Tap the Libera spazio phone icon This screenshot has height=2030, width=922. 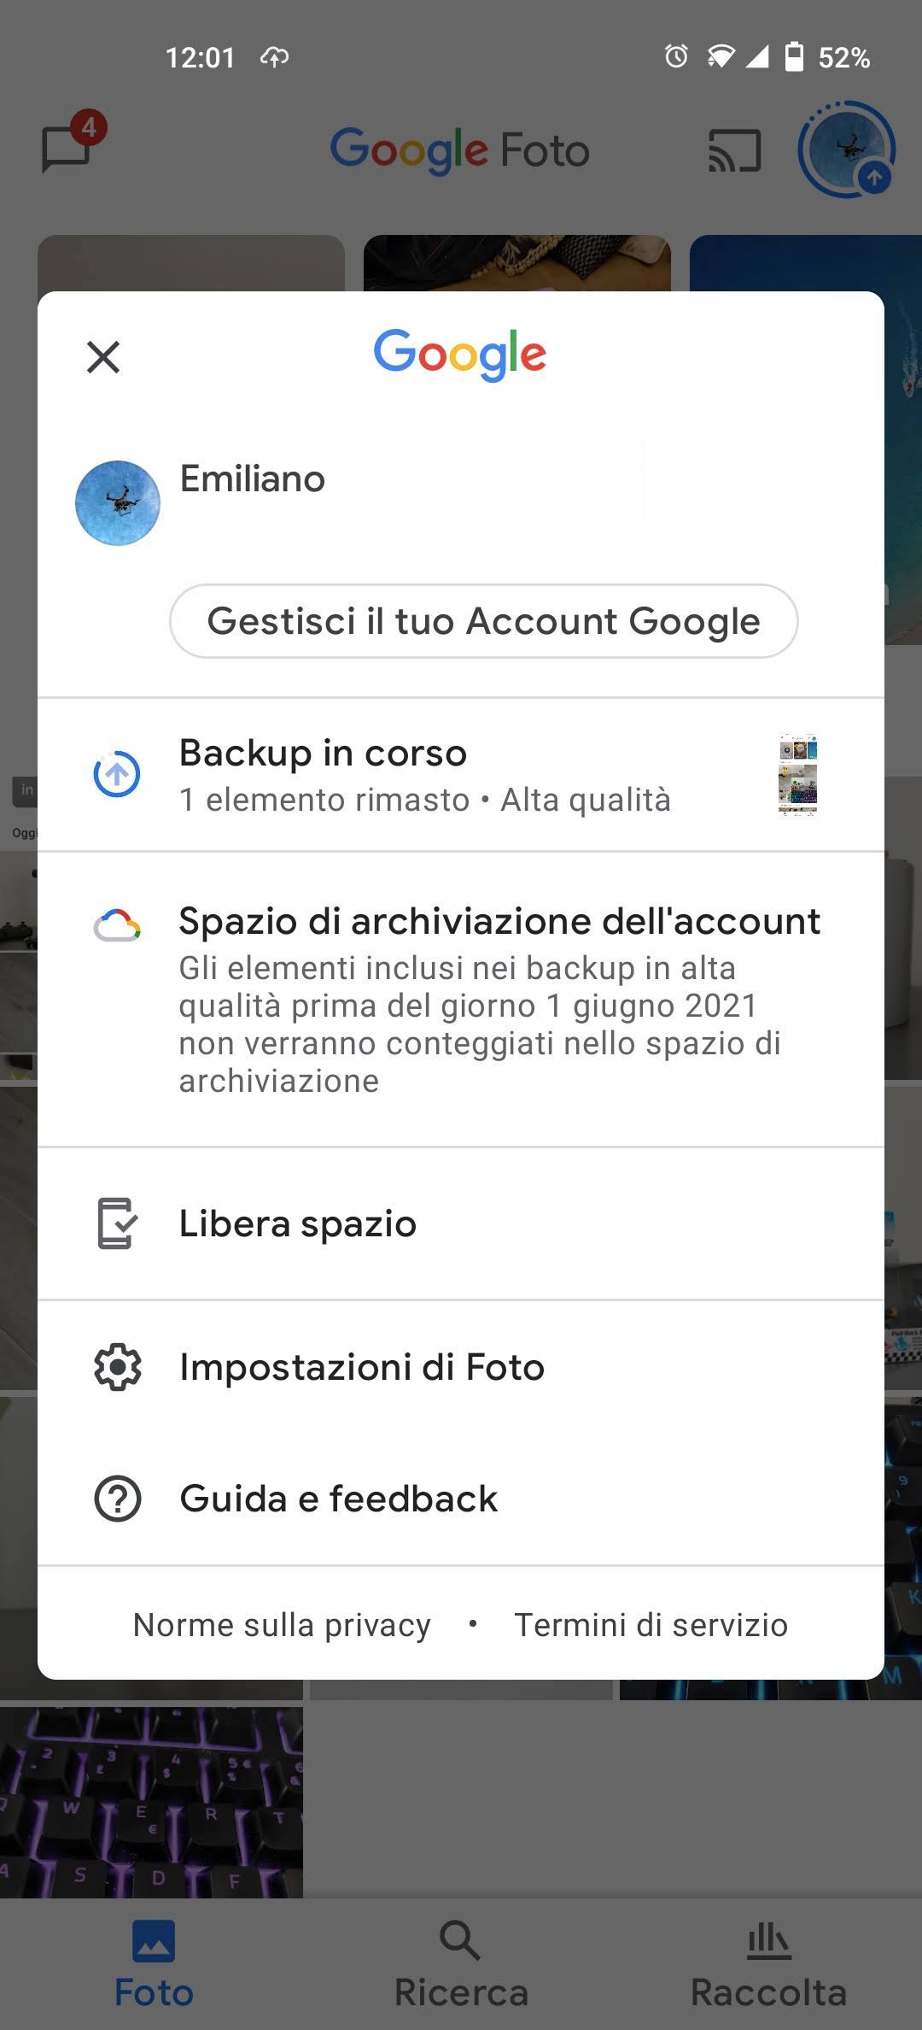[117, 1223]
